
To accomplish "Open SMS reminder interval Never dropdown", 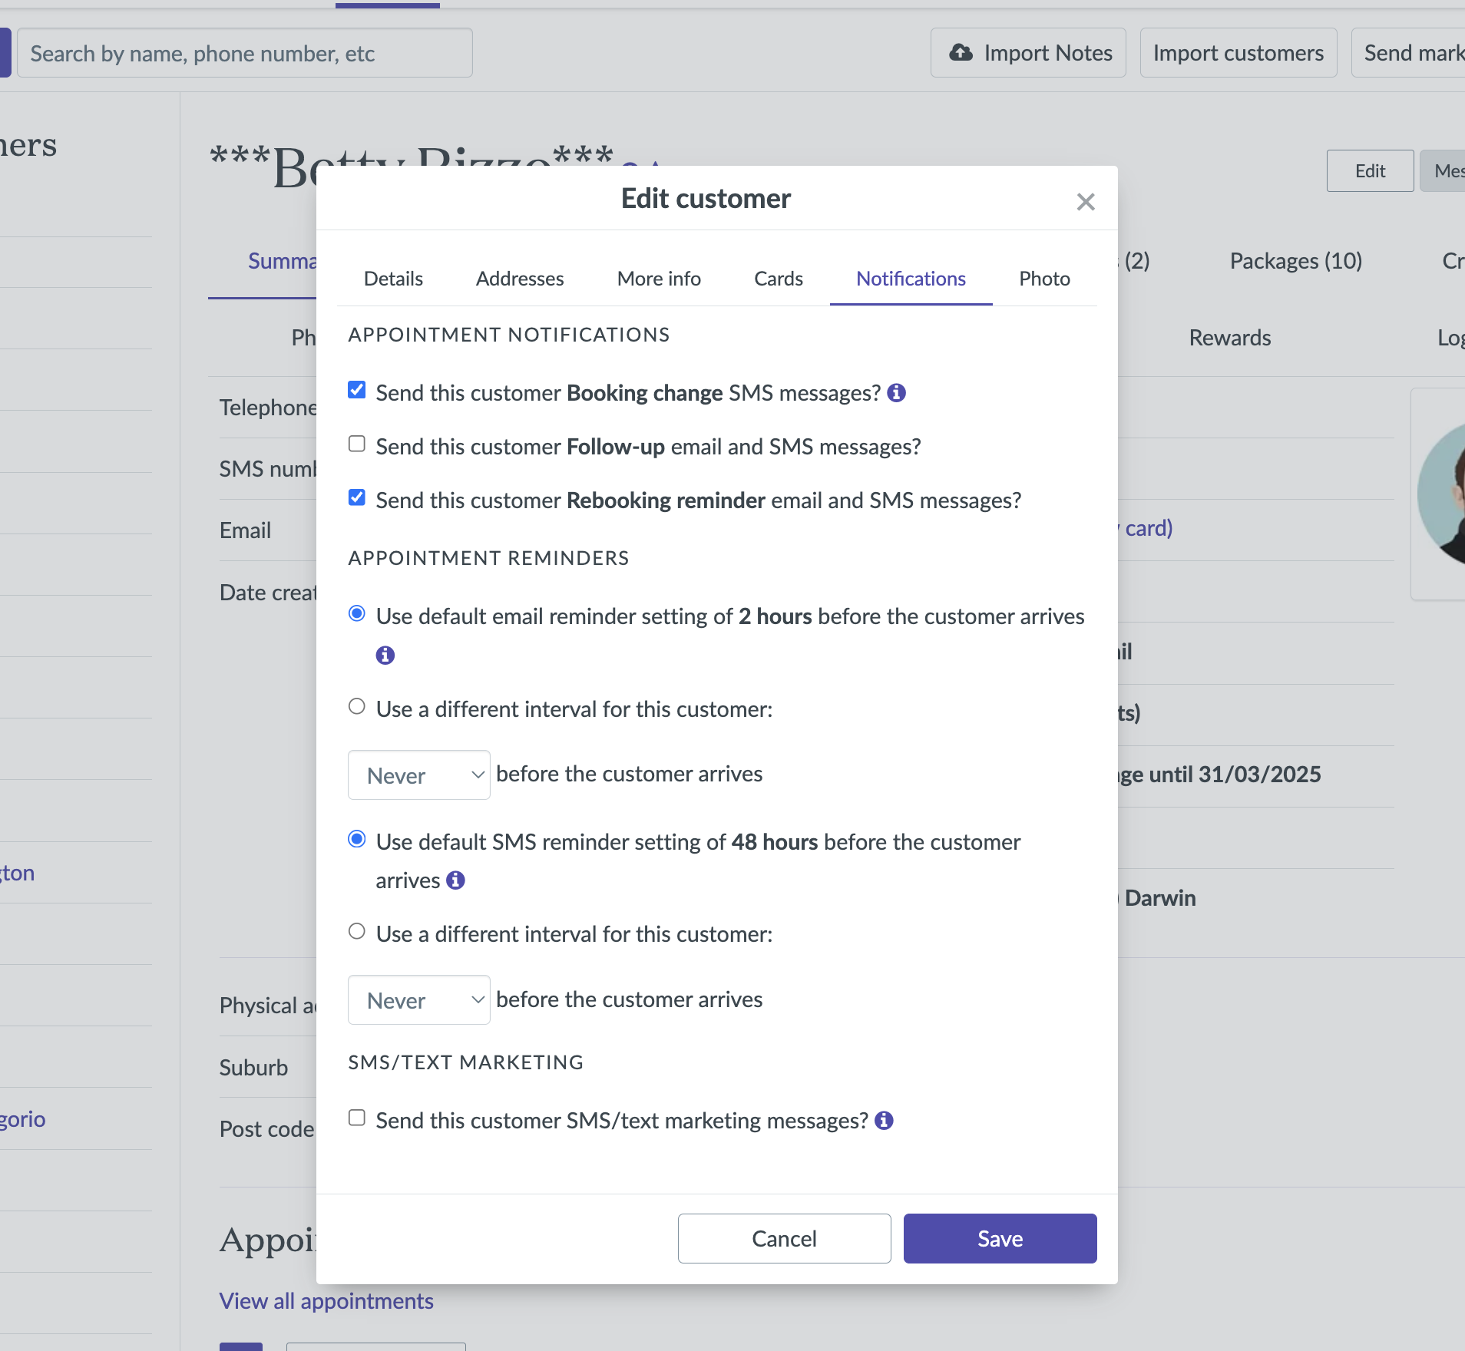I will tap(418, 1000).
